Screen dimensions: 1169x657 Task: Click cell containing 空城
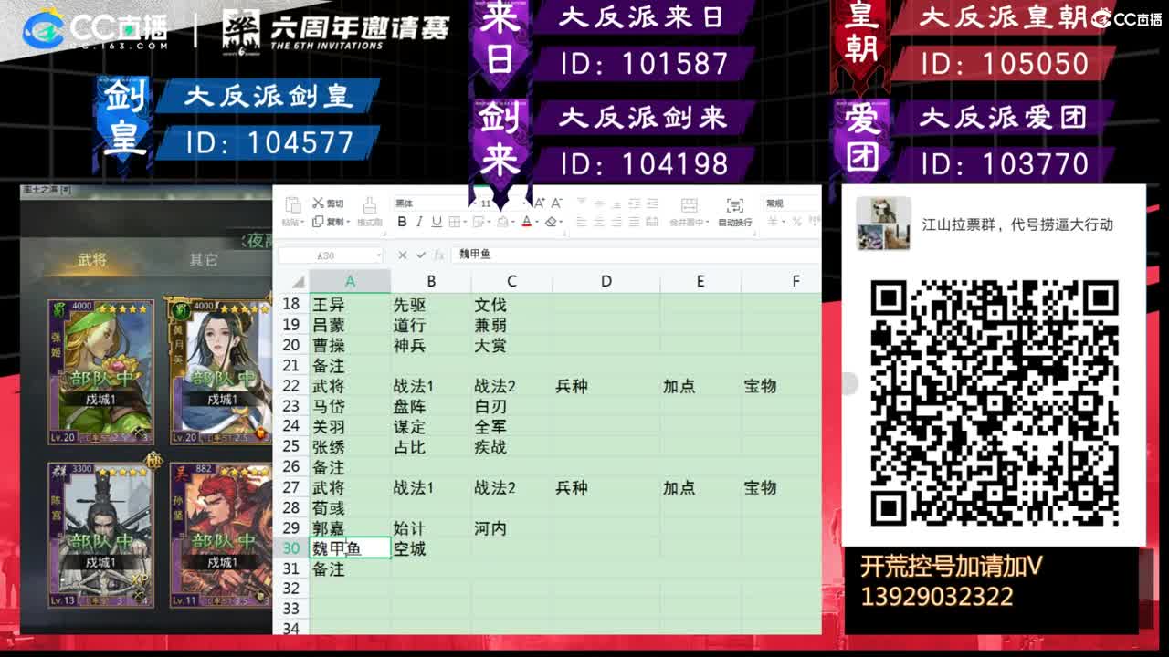(x=431, y=548)
